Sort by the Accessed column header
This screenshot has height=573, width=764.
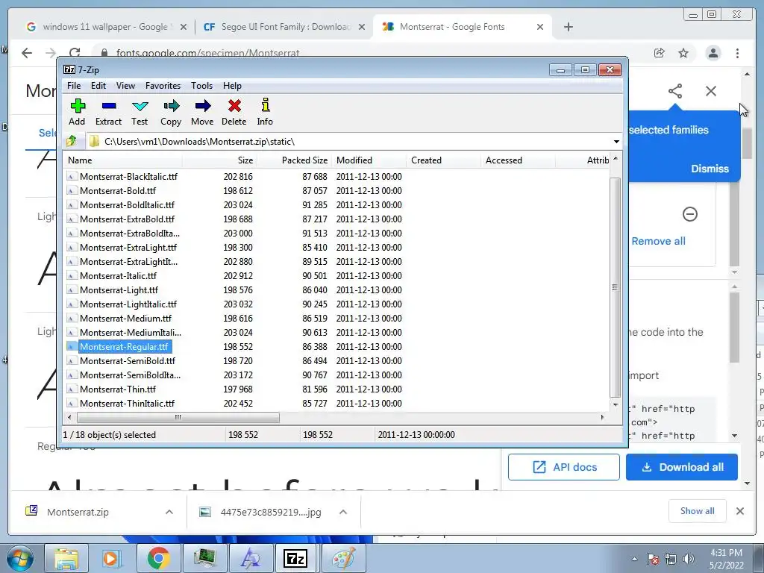pyautogui.click(x=518, y=160)
